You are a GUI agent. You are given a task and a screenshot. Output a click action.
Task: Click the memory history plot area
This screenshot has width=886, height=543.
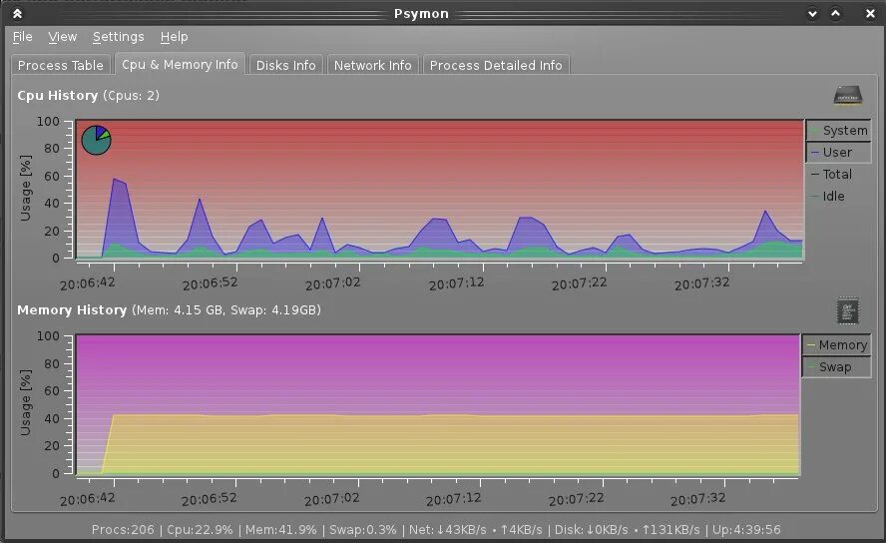point(438,404)
